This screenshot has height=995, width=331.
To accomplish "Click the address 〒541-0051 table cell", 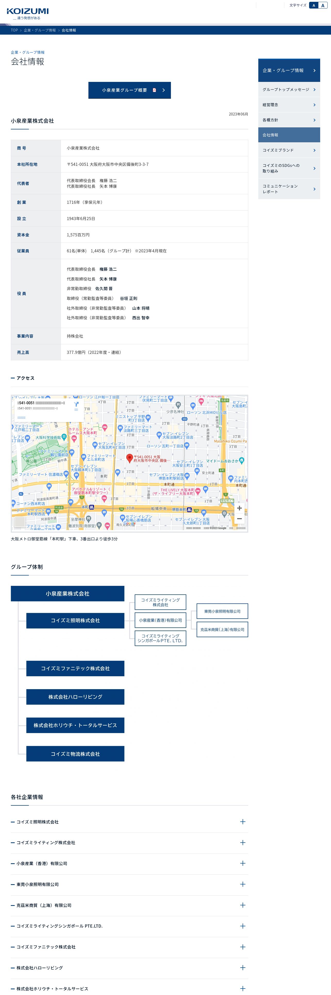I will (154, 165).
